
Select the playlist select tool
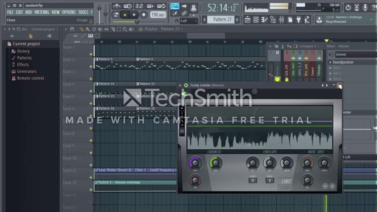tap(119, 29)
